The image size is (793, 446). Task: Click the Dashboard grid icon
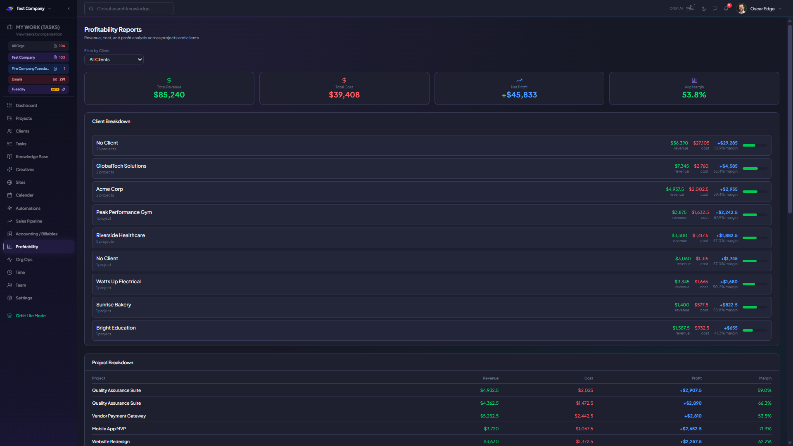9,105
